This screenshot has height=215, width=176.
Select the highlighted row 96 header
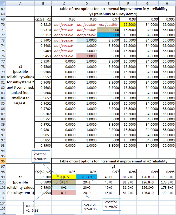point(3,161)
